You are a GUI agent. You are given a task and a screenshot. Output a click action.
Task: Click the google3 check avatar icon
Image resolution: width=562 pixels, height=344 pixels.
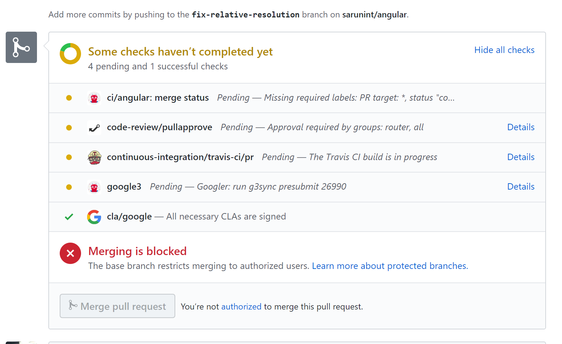tap(94, 187)
